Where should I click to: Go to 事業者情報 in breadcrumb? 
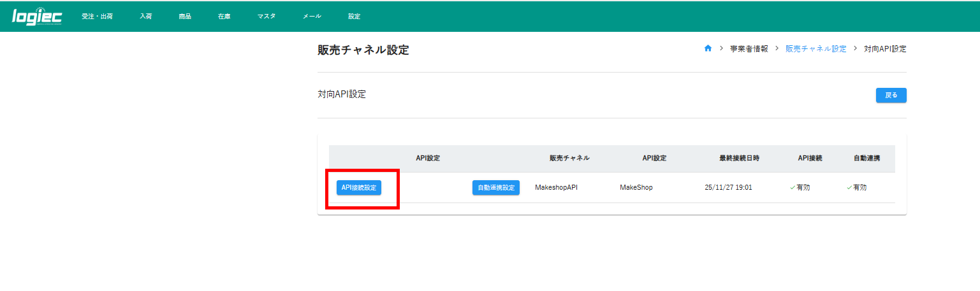749,48
